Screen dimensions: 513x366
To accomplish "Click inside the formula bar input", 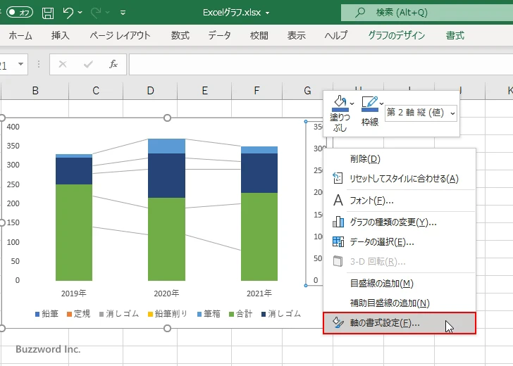I will [321, 64].
